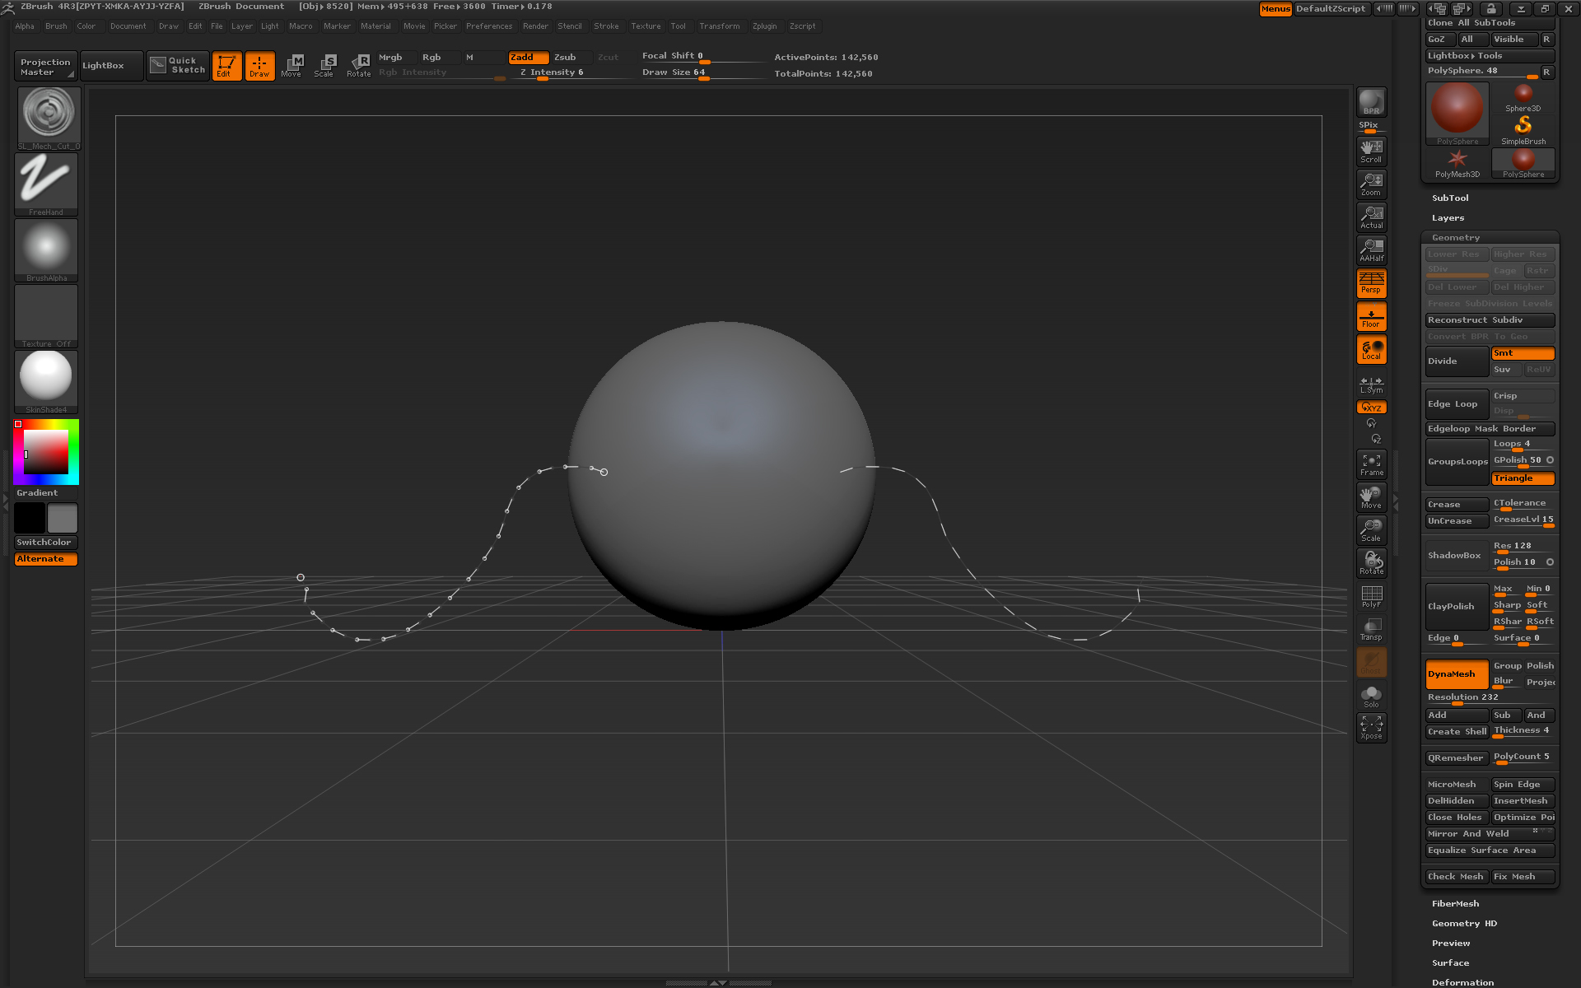Image resolution: width=1581 pixels, height=988 pixels.
Task: Collapse the Geometry section header
Action: click(1455, 238)
